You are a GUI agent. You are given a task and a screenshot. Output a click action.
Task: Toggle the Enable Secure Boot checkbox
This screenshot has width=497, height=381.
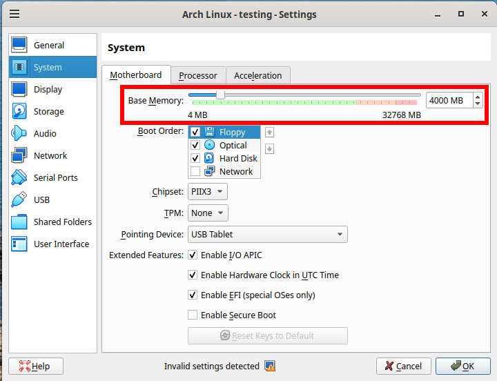[193, 315]
